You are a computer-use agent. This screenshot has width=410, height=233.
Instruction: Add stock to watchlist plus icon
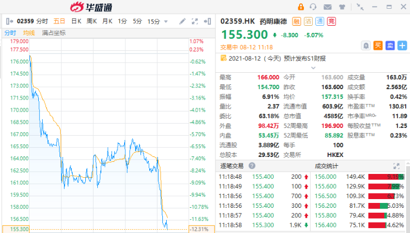pyautogui.click(x=402, y=46)
